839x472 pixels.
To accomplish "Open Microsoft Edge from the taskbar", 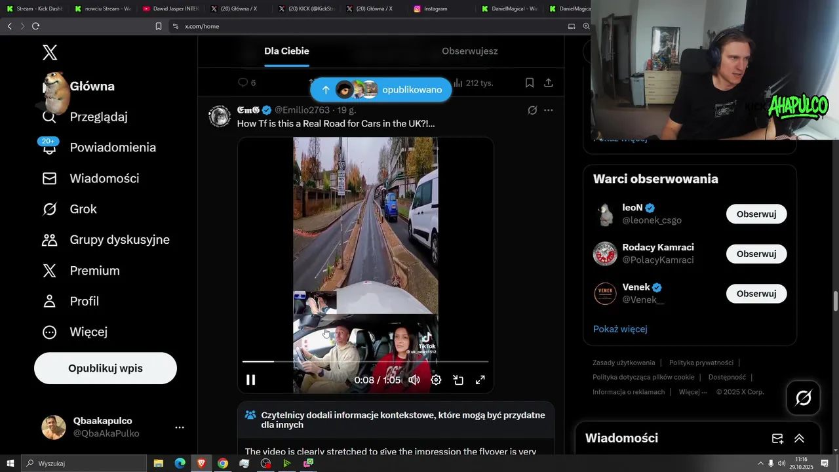I will [x=180, y=463].
